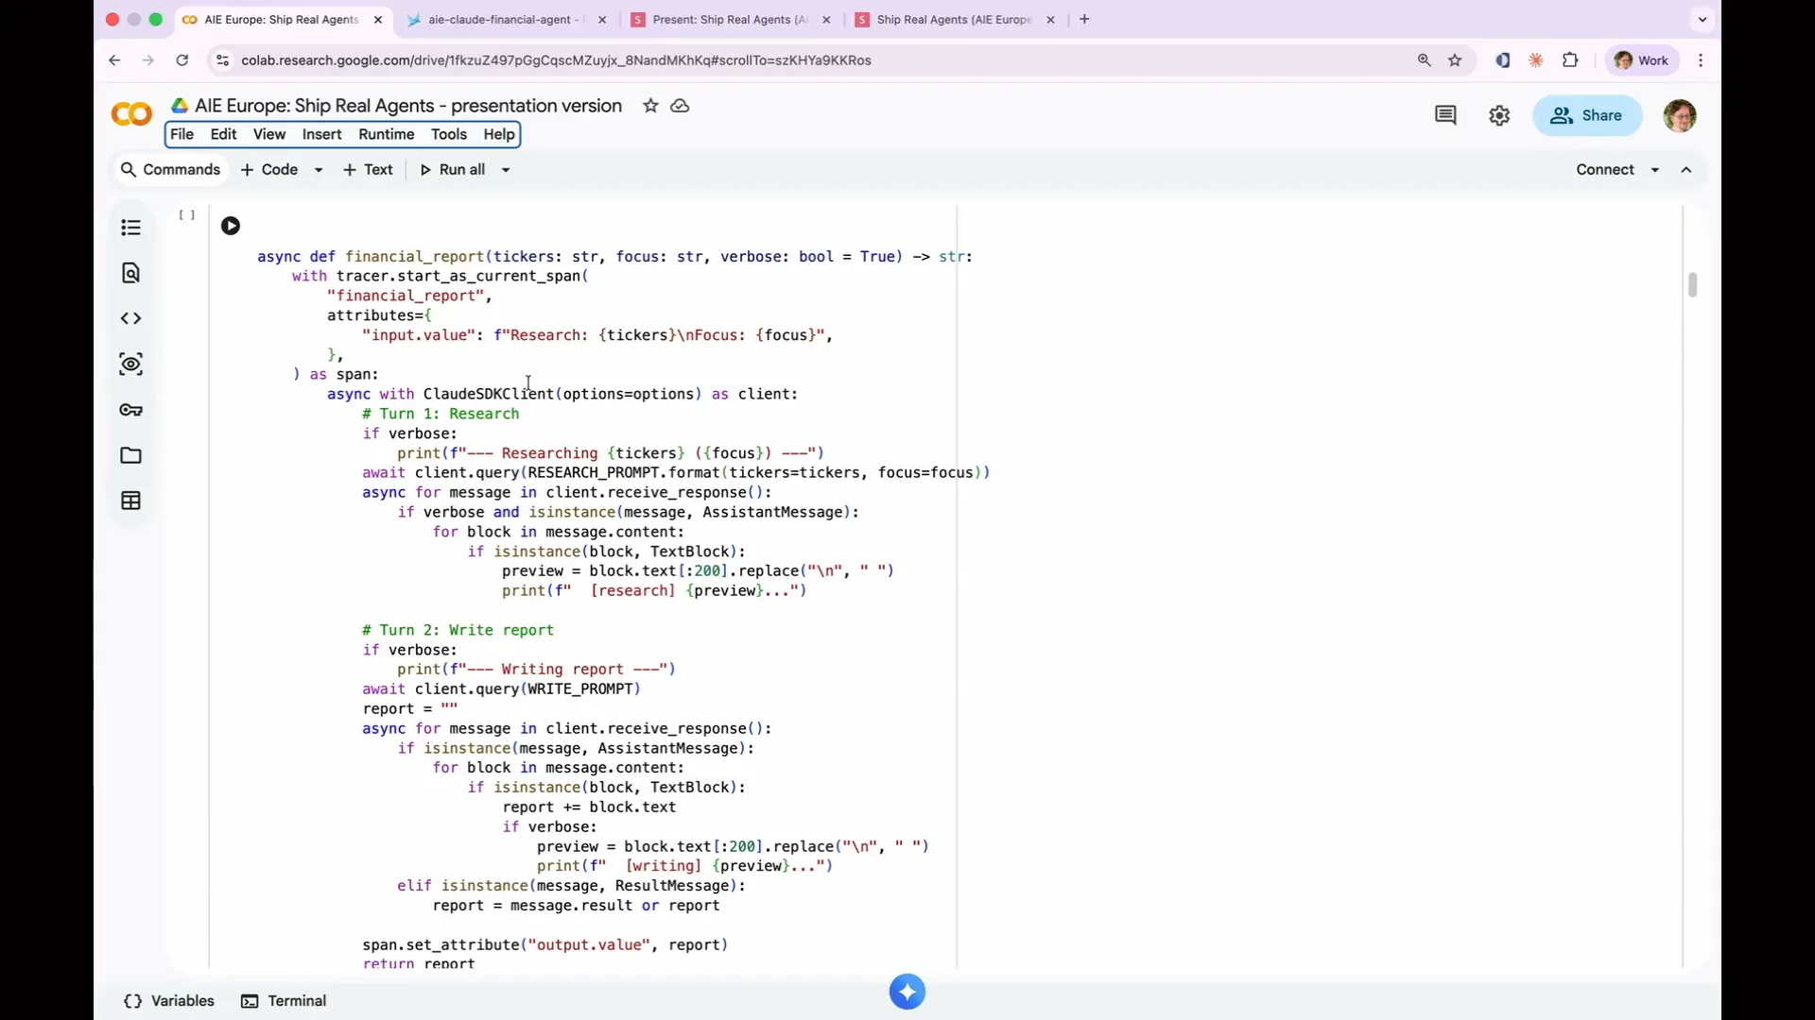Click the 'return report' line
The width and height of the screenshot is (1815, 1020).
tap(419, 963)
